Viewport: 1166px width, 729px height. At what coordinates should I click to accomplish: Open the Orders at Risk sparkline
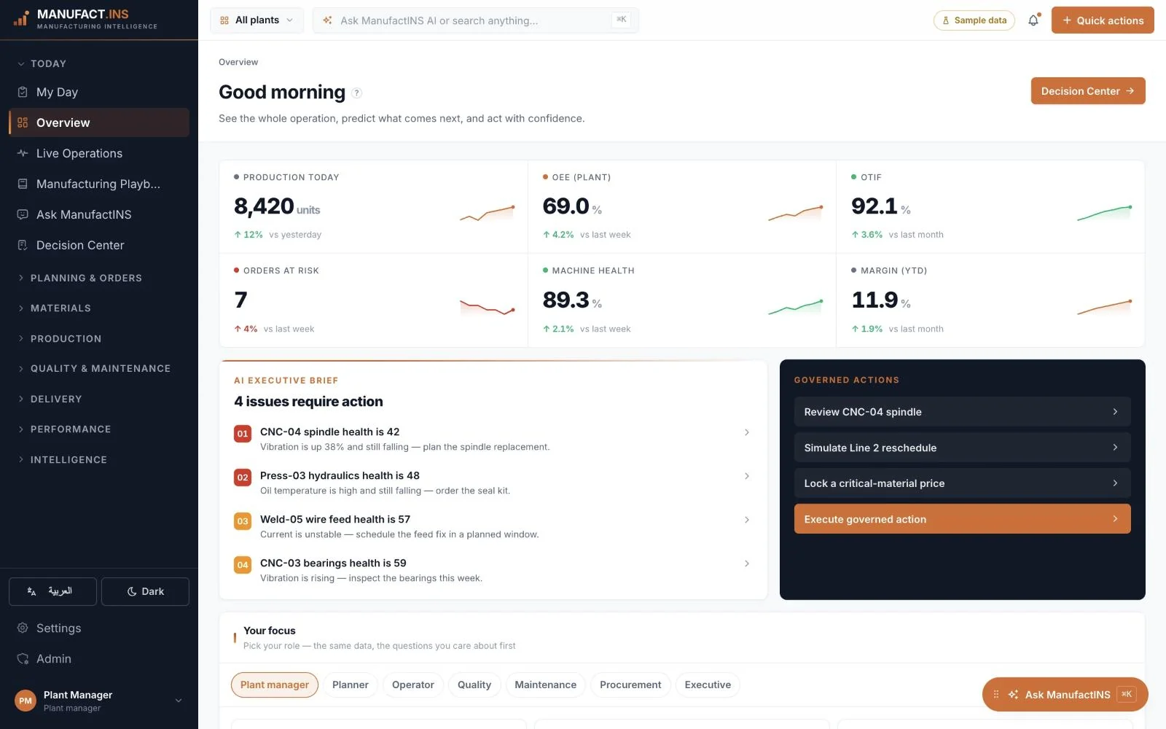point(487,307)
